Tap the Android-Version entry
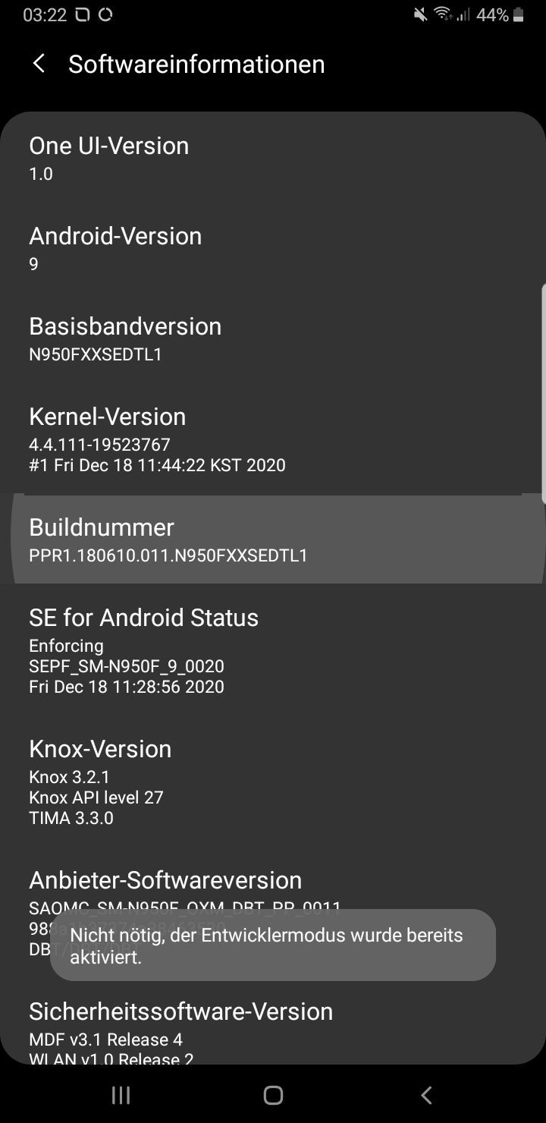This screenshot has width=546, height=1123. (x=273, y=248)
